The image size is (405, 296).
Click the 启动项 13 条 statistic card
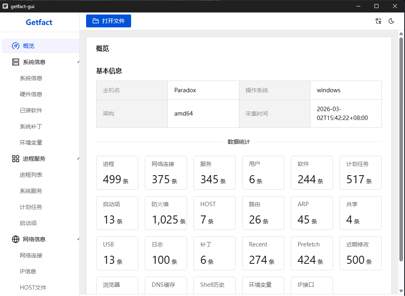click(117, 213)
